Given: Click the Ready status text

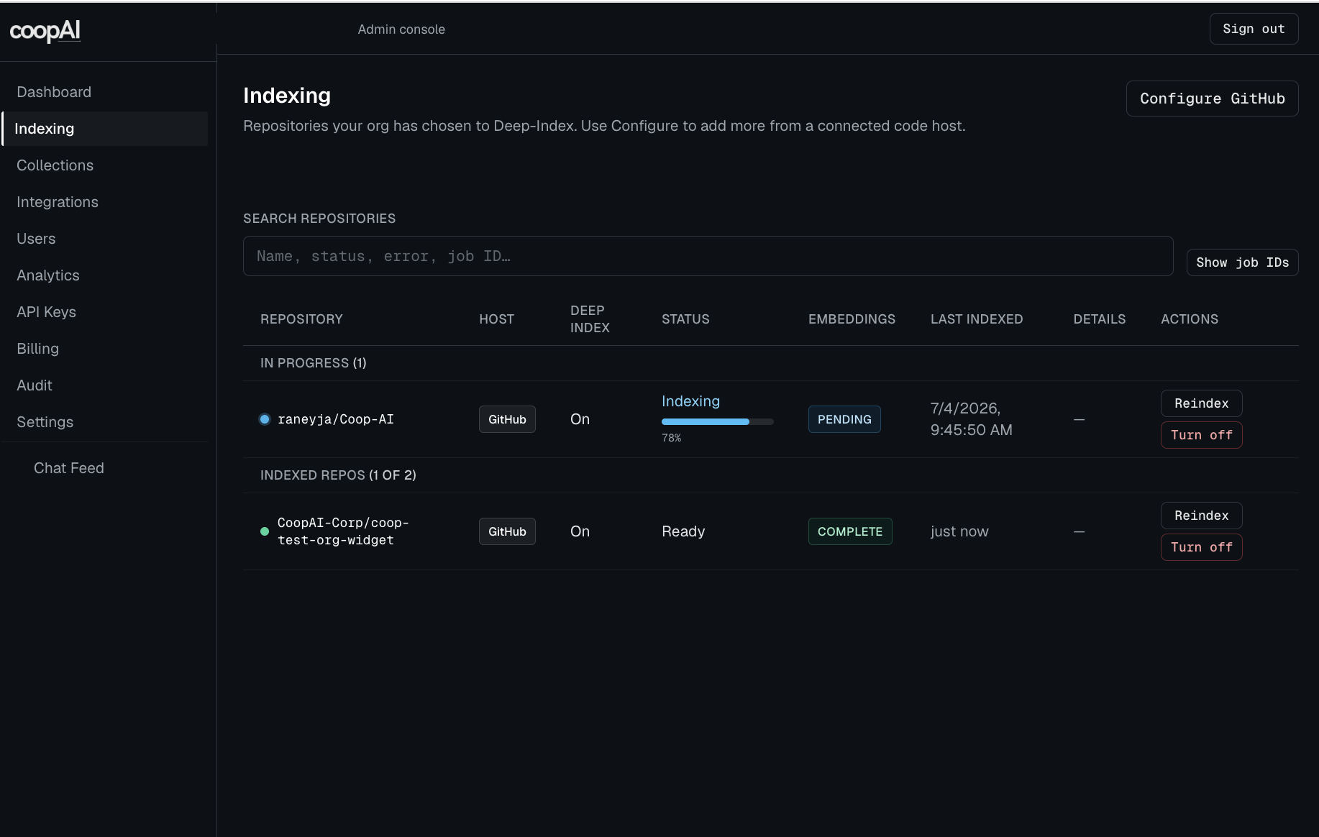Looking at the screenshot, I should click(x=683, y=531).
